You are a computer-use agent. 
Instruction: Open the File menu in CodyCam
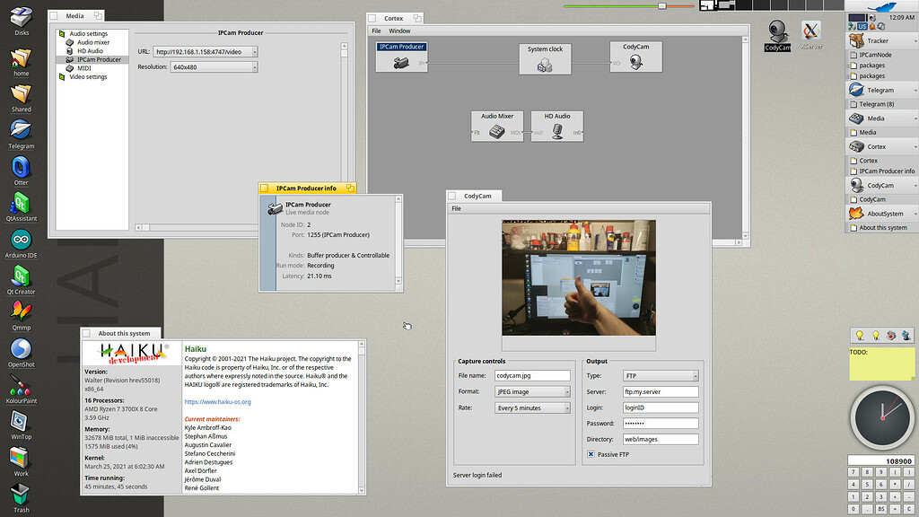pyautogui.click(x=456, y=208)
